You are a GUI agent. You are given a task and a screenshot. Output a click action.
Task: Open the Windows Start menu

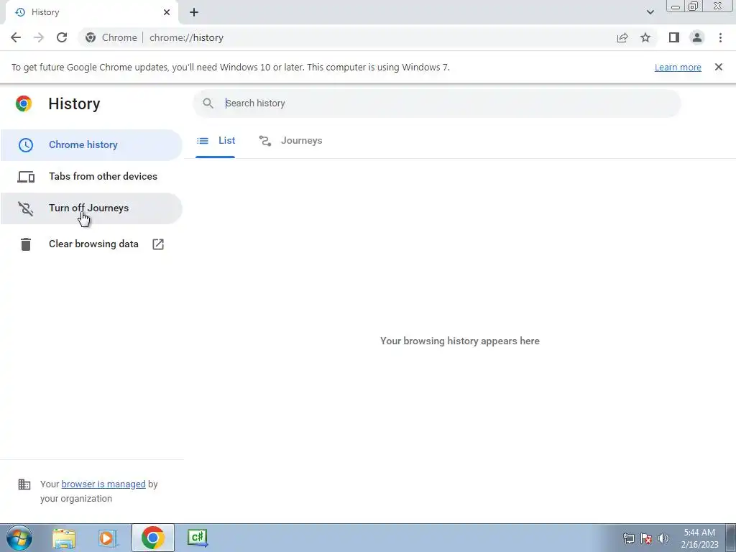coord(19,538)
